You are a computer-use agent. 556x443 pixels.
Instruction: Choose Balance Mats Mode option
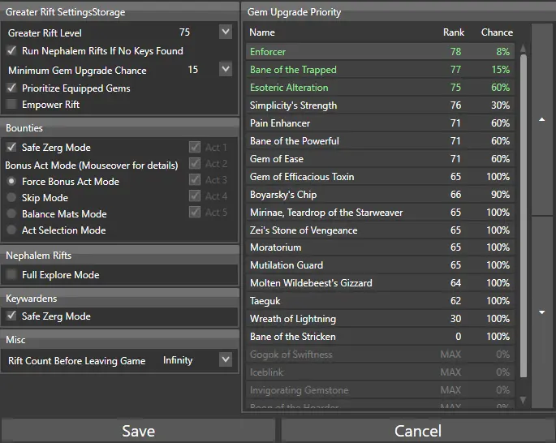pyautogui.click(x=11, y=214)
